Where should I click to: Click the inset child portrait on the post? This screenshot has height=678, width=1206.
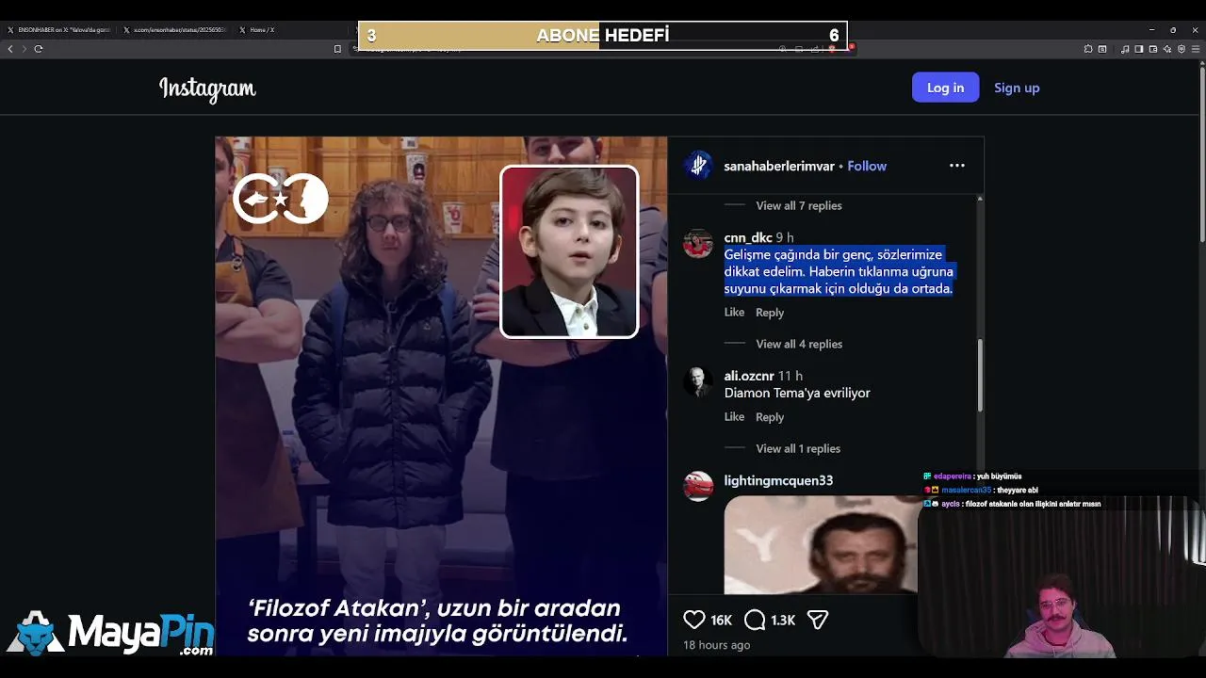tap(569, 251)
